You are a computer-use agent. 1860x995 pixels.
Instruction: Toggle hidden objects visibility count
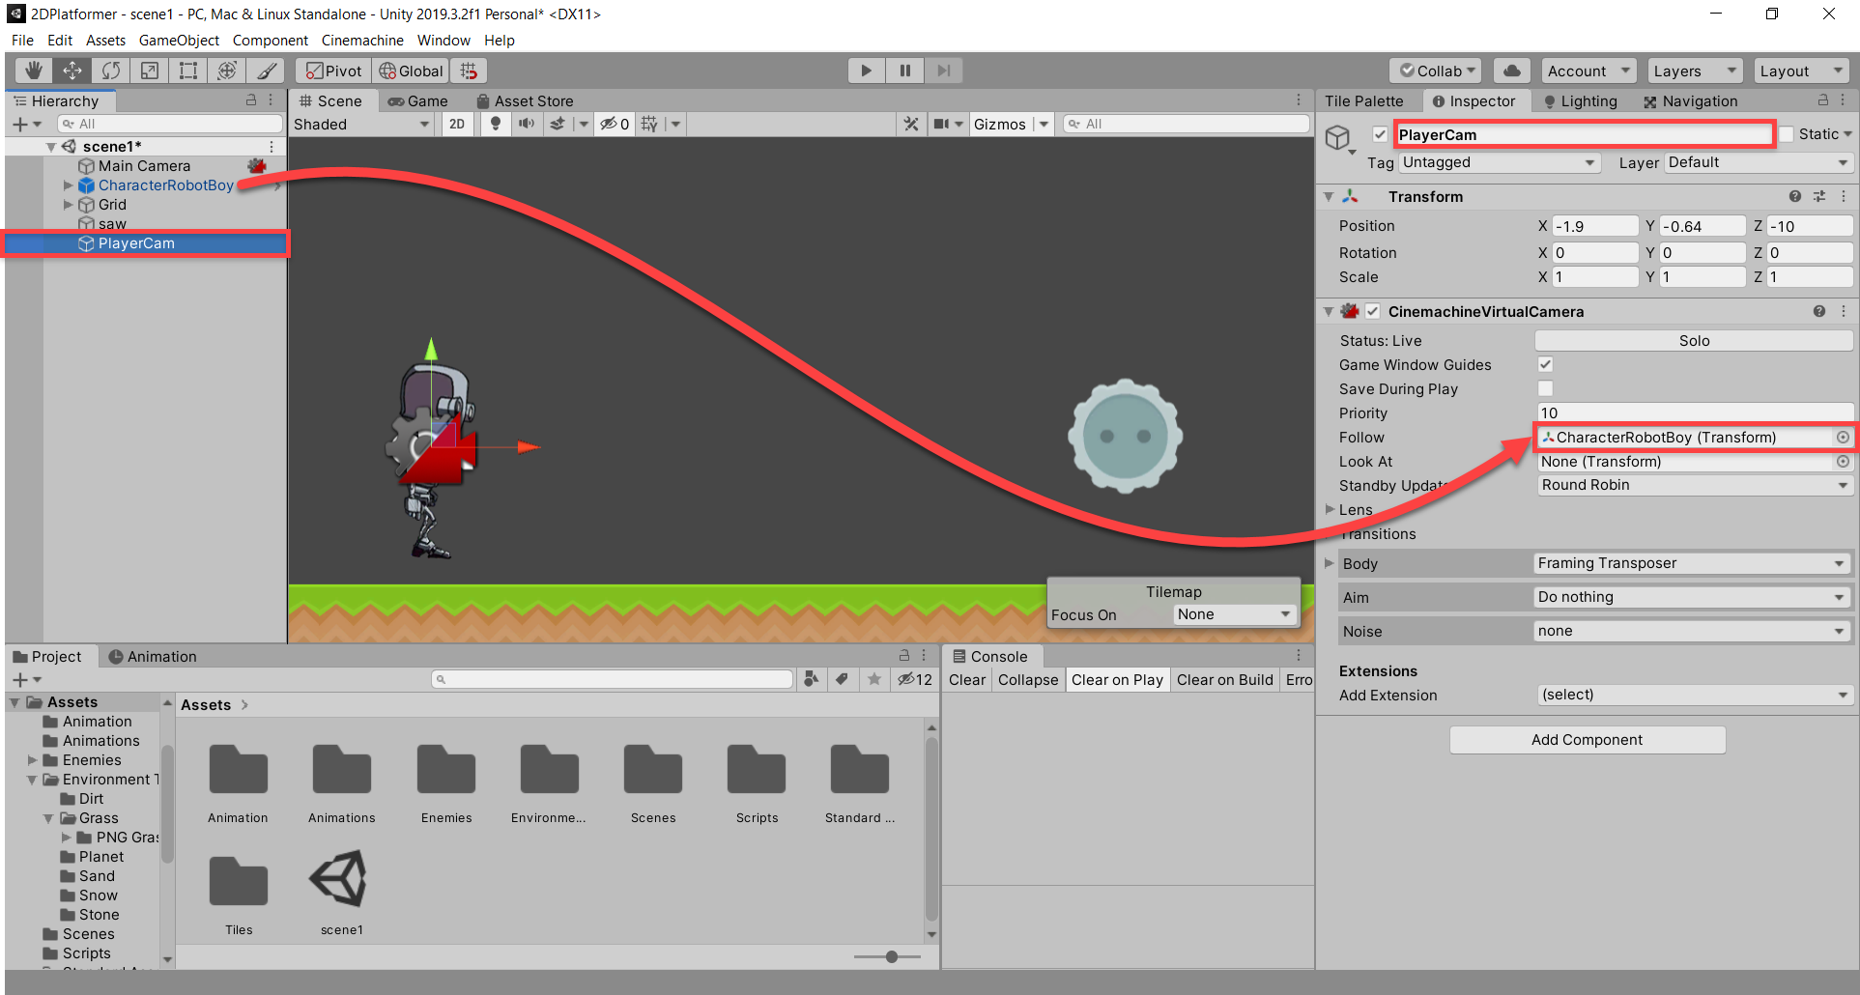(x=615, y=124)
